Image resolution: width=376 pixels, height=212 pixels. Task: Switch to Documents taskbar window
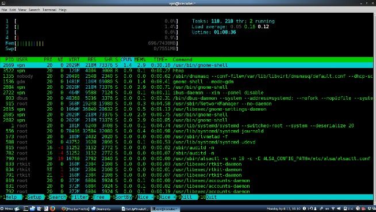tap(101, 209)
